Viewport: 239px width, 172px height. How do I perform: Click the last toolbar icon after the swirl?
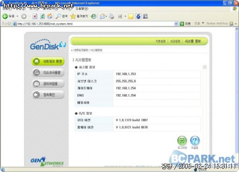pyautogui.click(x=145, y=16)
